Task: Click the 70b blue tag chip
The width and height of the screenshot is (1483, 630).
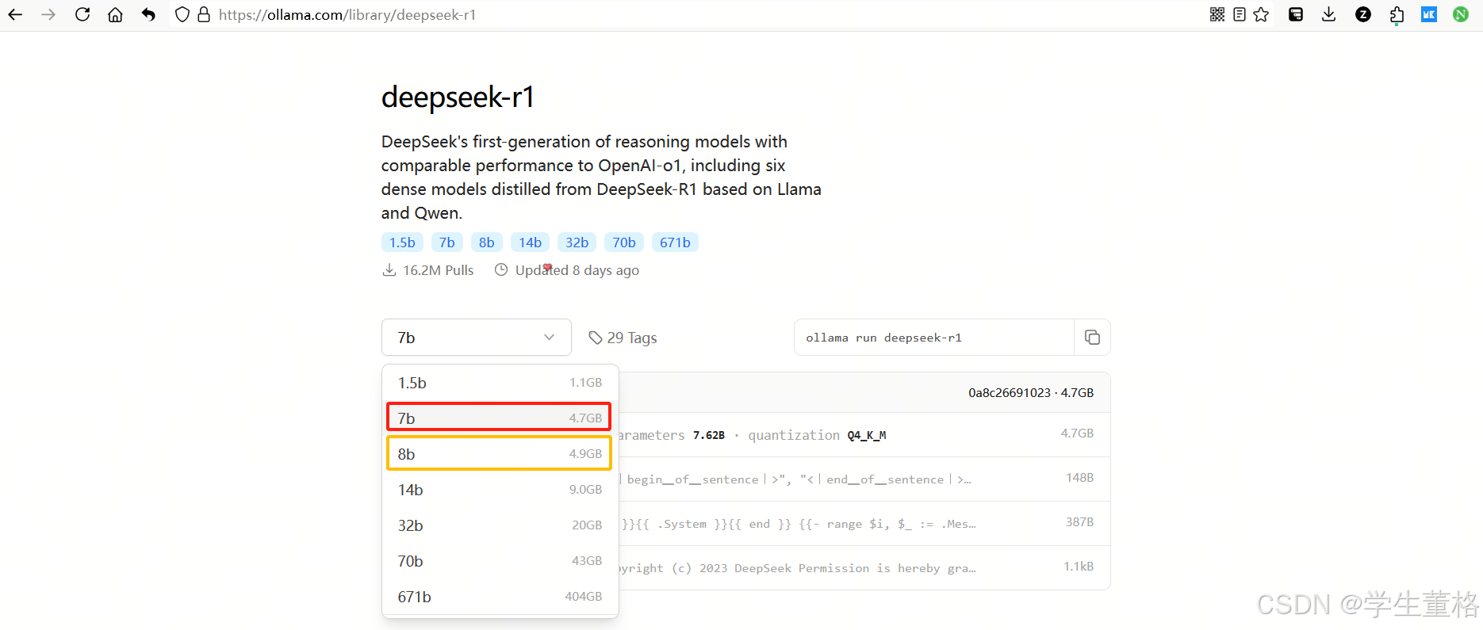Action: [x=624, y=242]
